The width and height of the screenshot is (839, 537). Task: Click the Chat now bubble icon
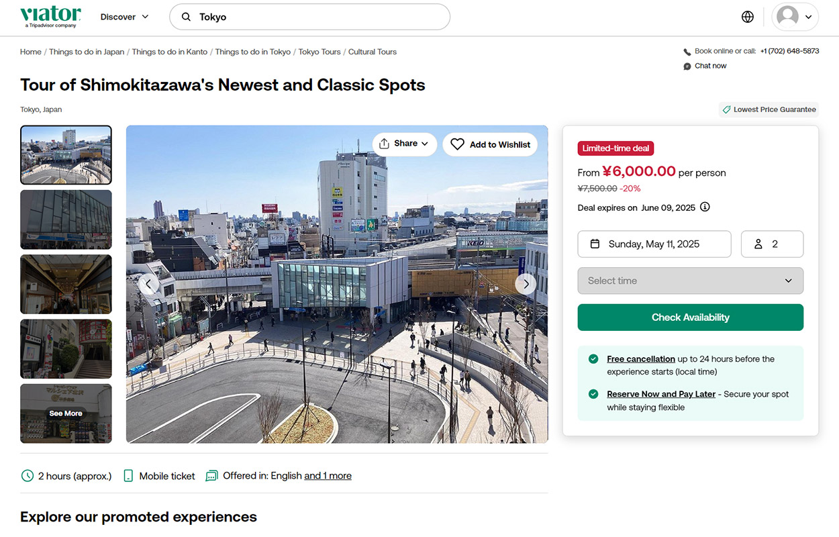(687, 66)
